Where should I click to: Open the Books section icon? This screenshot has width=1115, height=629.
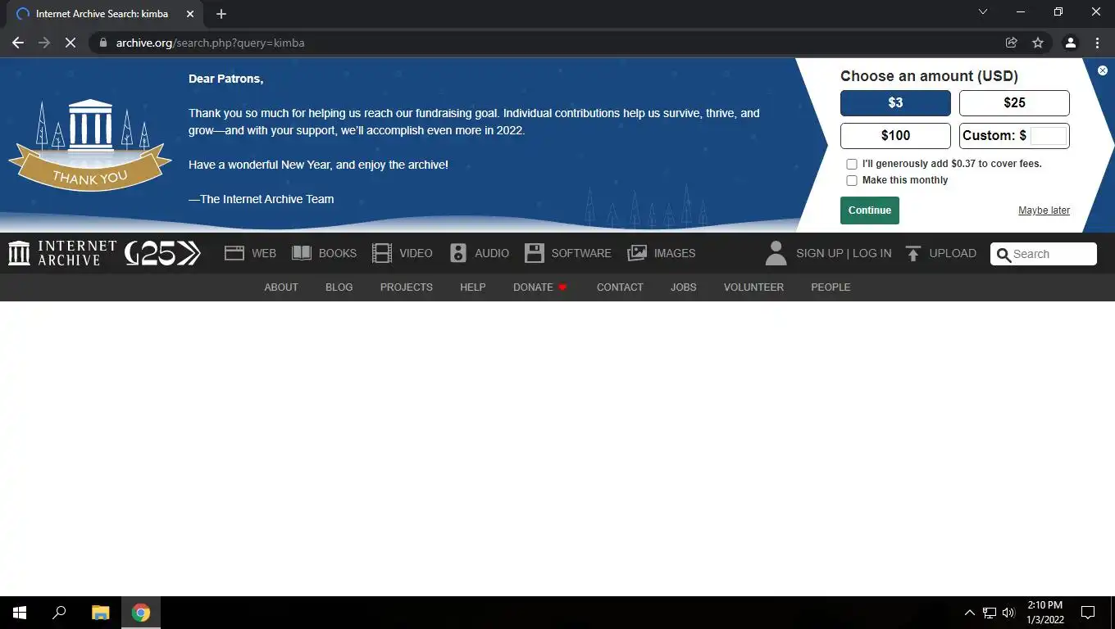click(x=302, y=253)
